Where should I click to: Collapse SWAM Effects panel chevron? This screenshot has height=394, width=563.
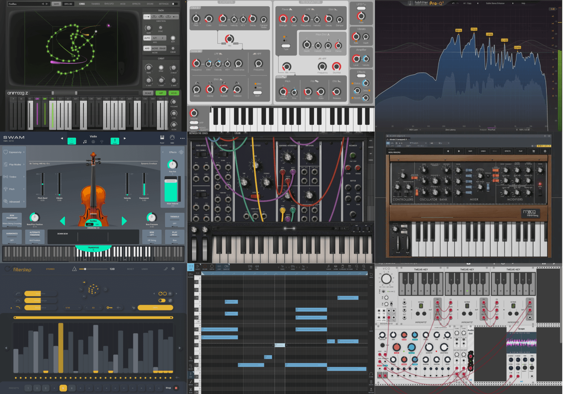[x=163, y=152]
